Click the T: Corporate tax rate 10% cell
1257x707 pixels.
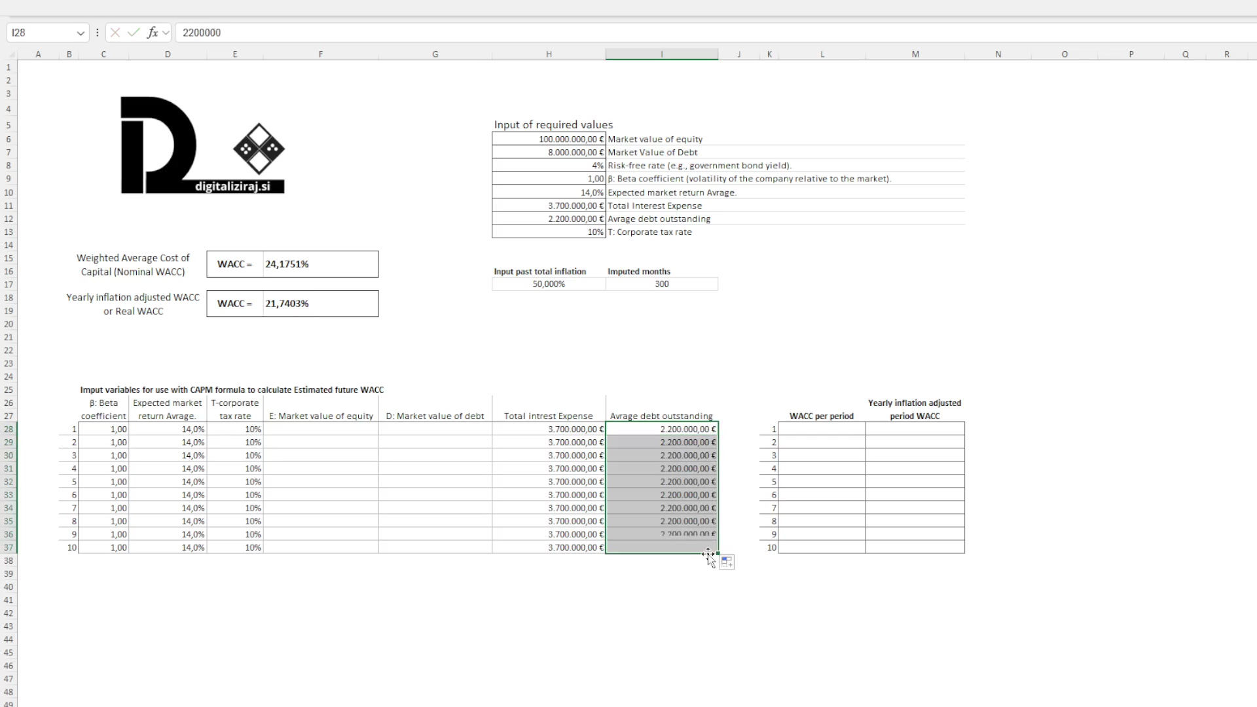(549, 232)
